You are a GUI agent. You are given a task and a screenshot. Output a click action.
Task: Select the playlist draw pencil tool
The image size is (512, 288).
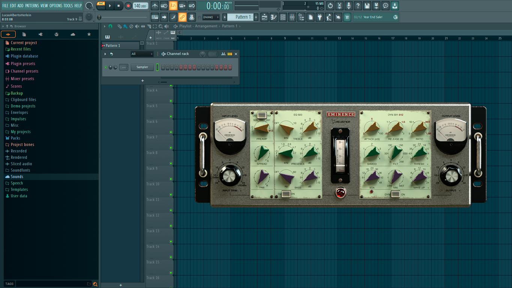120,26
